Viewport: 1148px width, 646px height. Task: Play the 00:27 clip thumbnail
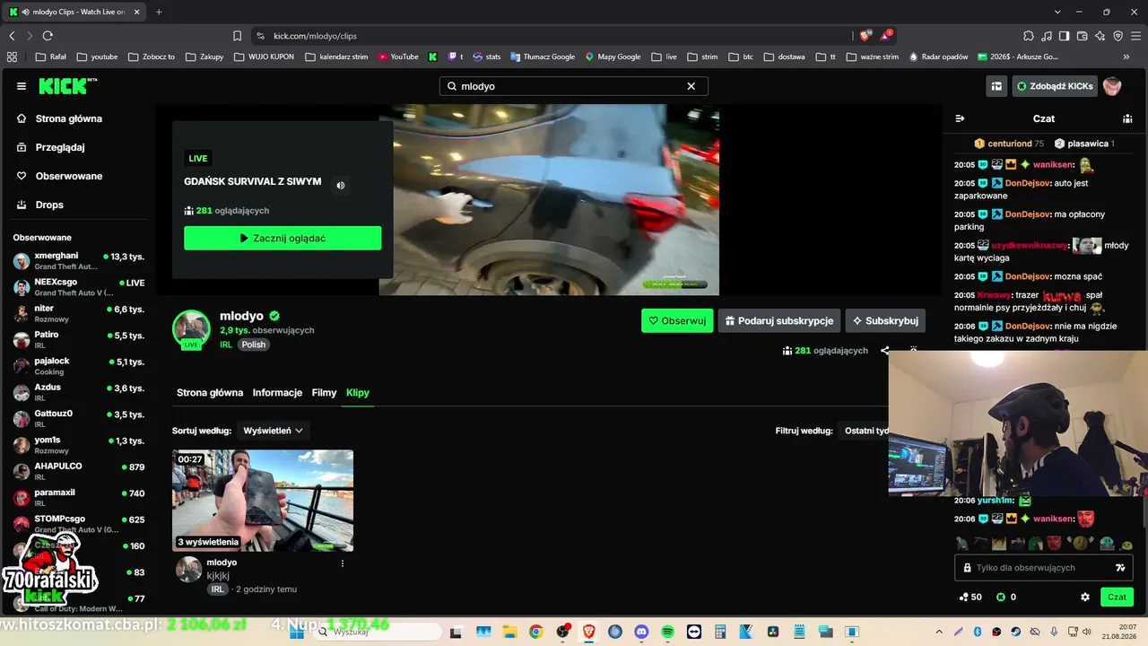[263, 501]
